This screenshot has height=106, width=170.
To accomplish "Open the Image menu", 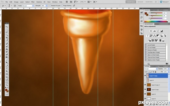I will click(x=16, y=2).
